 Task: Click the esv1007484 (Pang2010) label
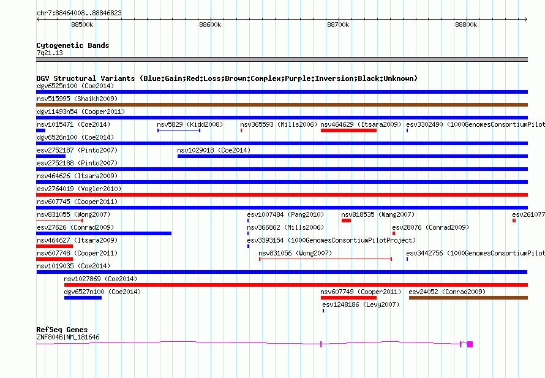pyautogui.click(x=285, y=214)
